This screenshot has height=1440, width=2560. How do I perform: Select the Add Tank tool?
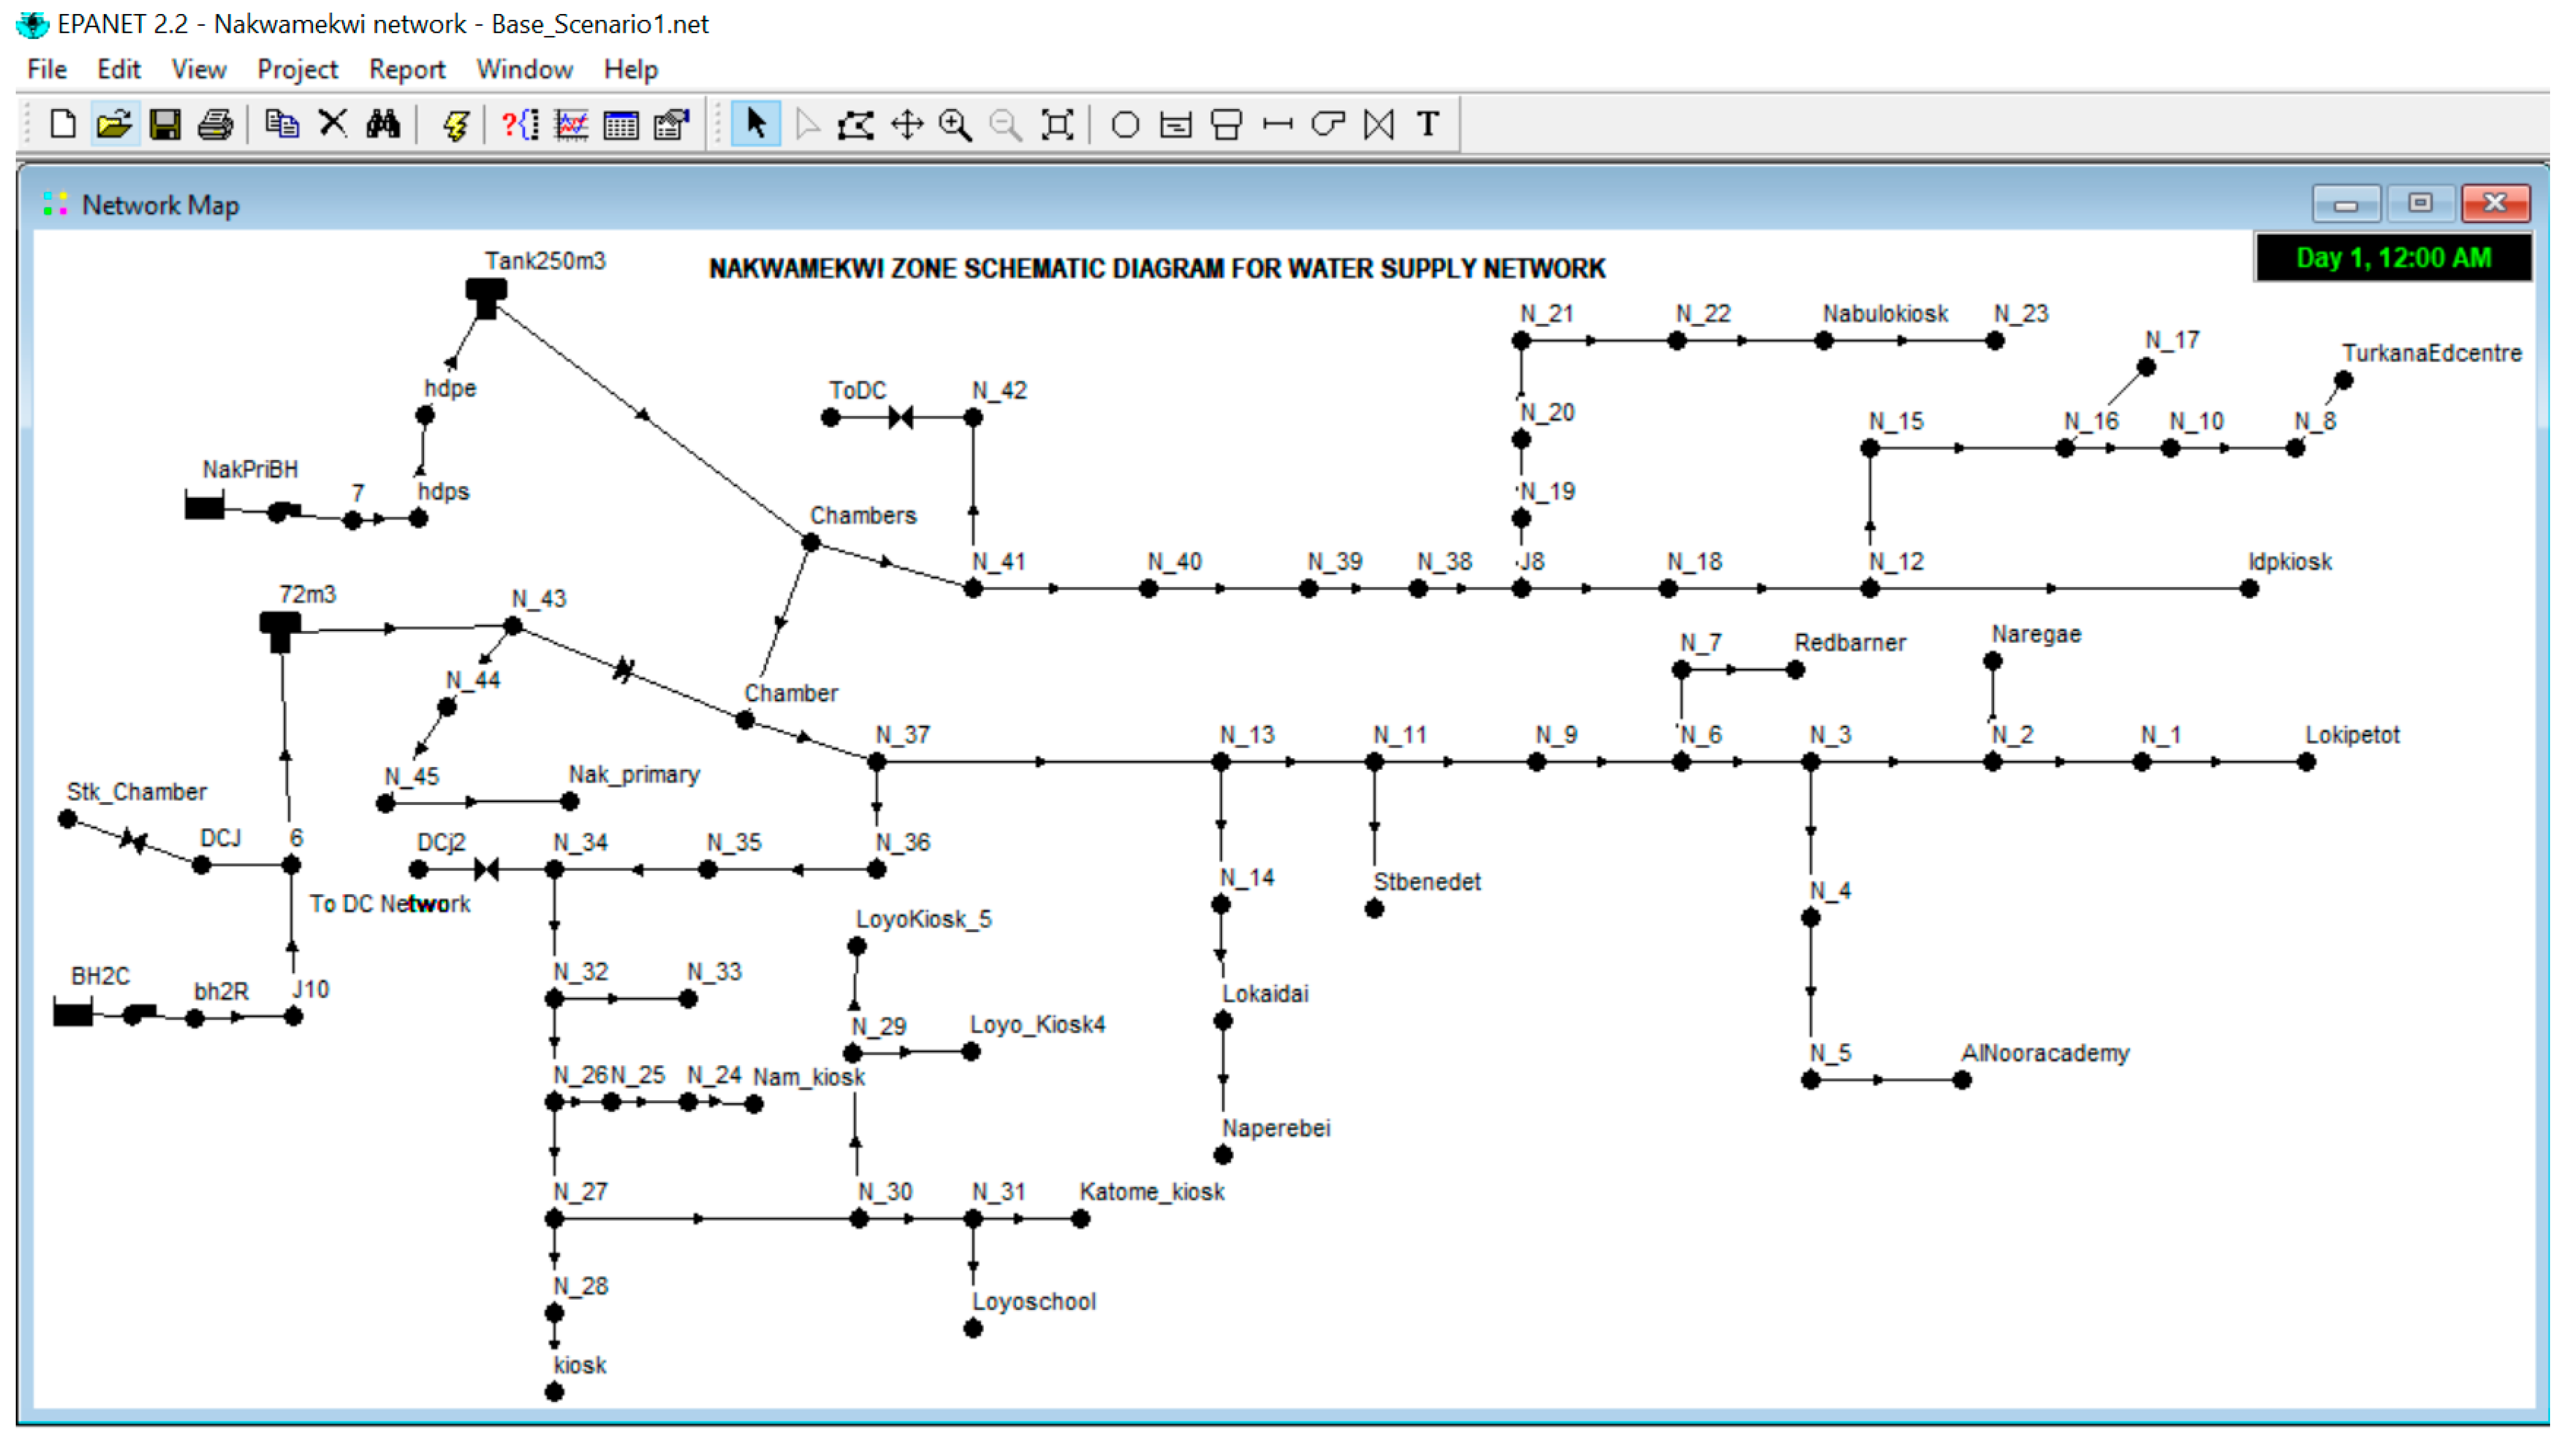(1226, 125)
